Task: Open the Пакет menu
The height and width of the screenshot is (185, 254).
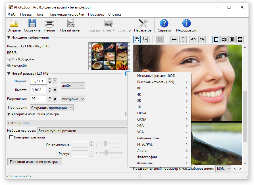Action: [40, 14]
